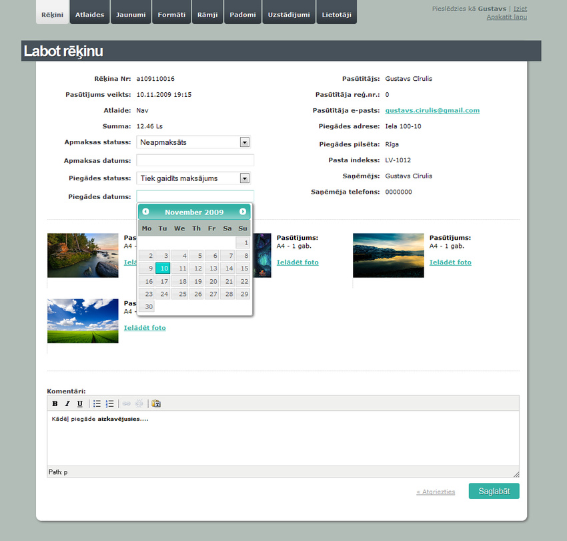This screenshot has height=541, width=567.
Task: Select day 6 in the calendar
Action: coord(212,256)
